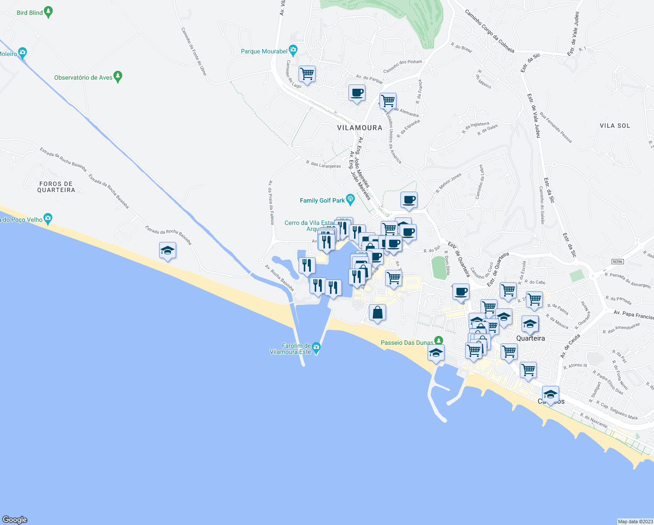Open the Parque Mourabel camera marker
654x525 pixels.
click(293, 51)
